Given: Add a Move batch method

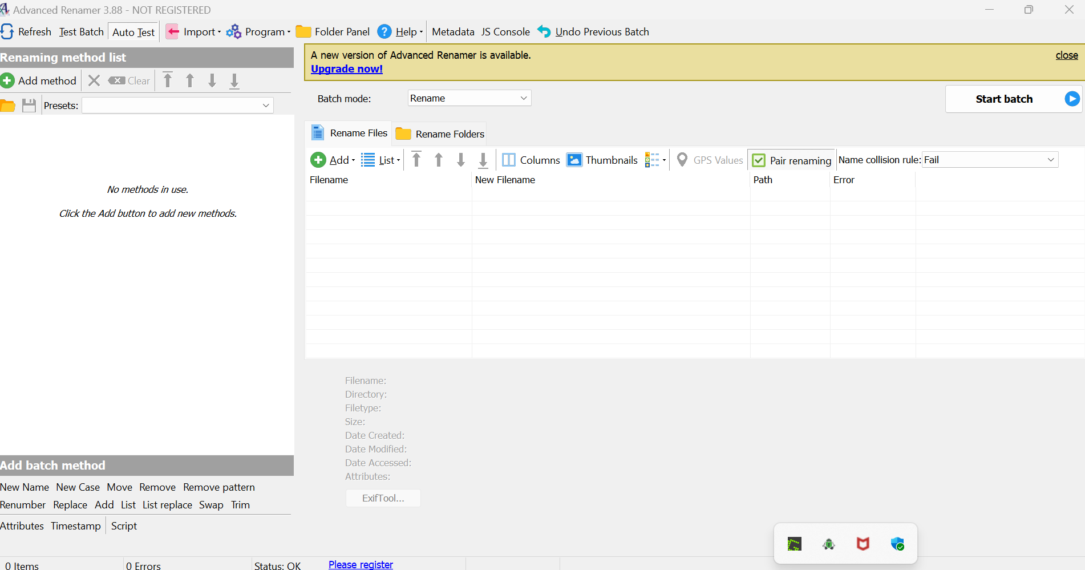Looking at the screenshot, I should point(120,487).
